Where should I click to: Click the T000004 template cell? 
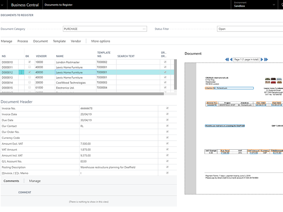(x=106, y=87)
